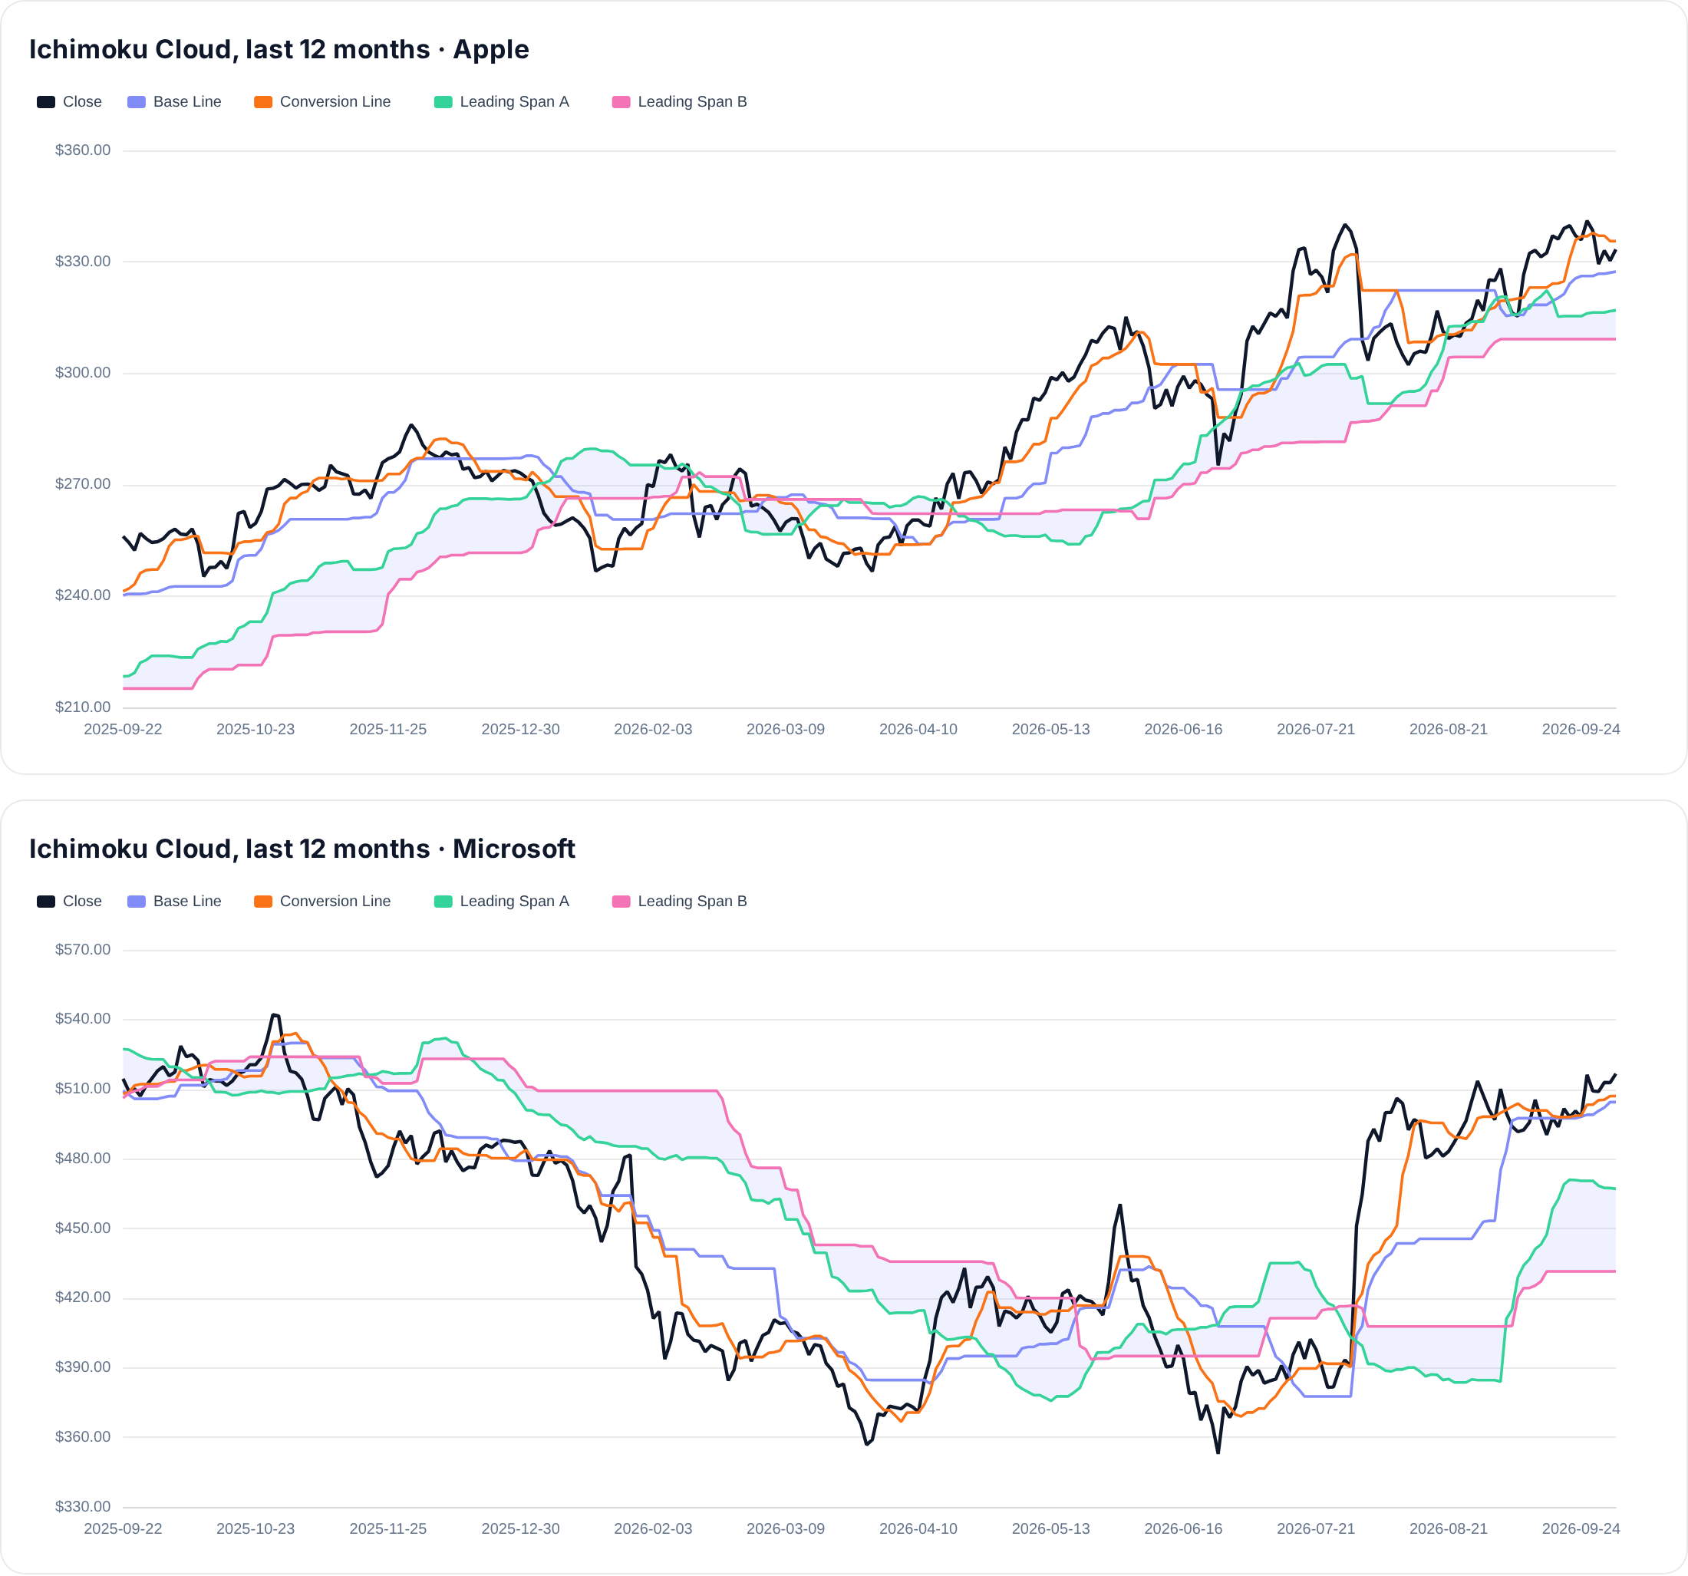Toggle Base Line in Microsoft chart legend

point(174,901)
